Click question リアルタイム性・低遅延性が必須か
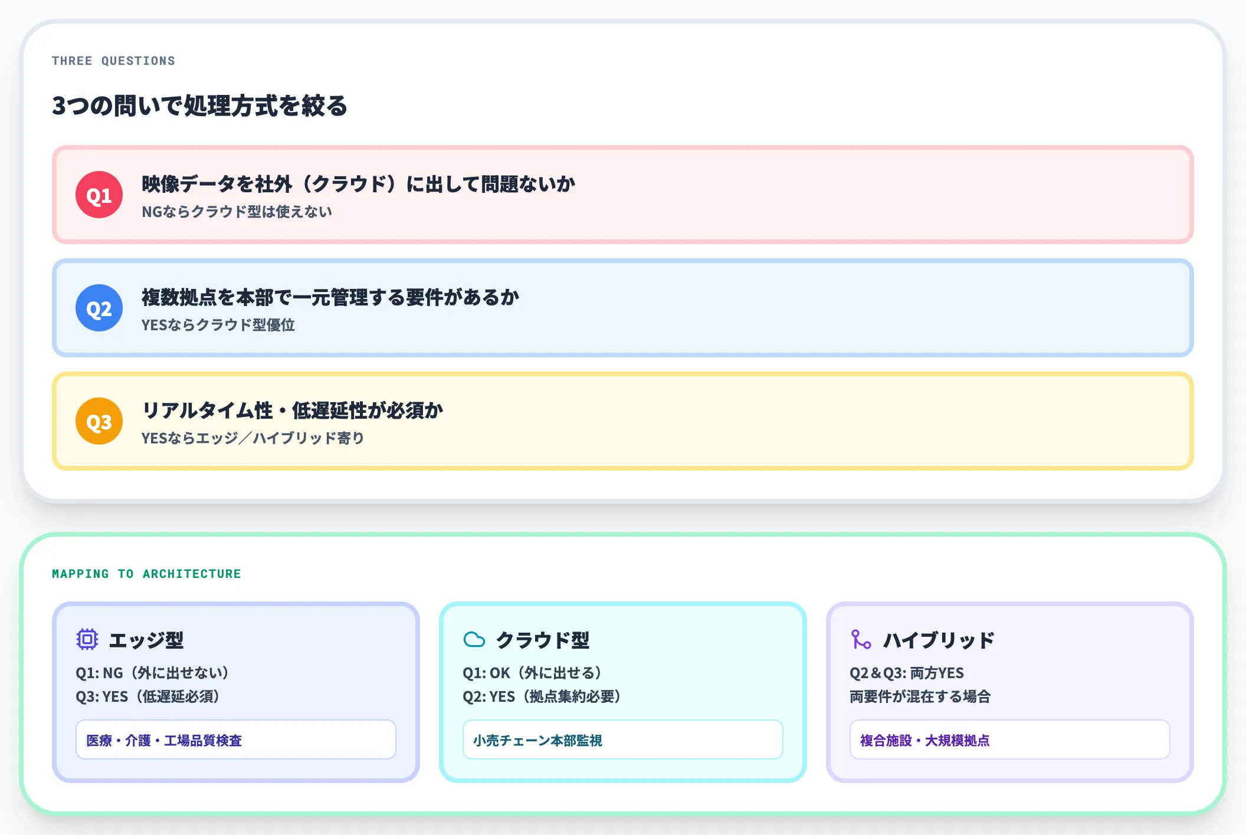This screenshot has height=835, width=1246. click(293, 410)
